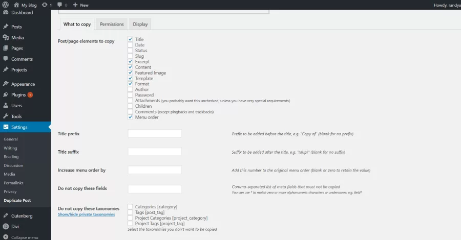Select the What to copy tab
The height and width of the screenshot is (240, 461).
pos(77,24)
